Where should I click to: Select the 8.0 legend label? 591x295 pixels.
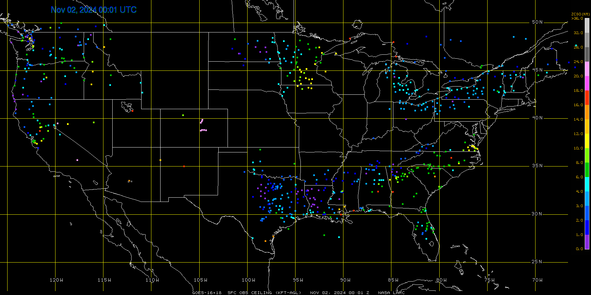point(579,163)
